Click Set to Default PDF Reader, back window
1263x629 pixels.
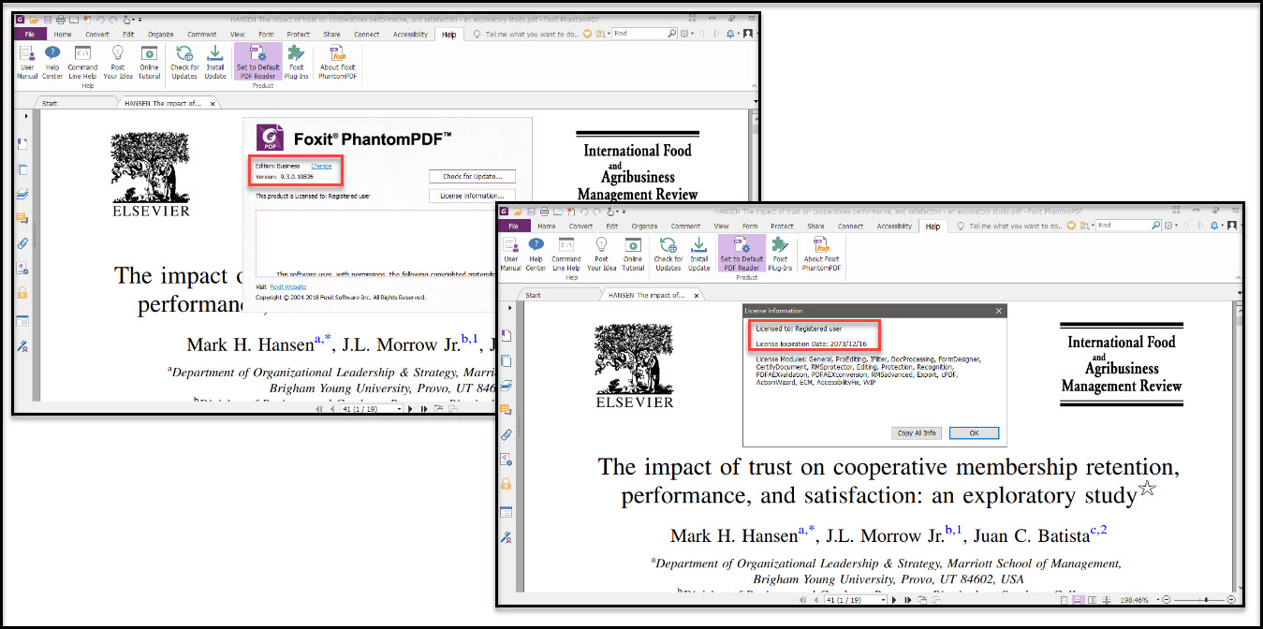(257, 62)
